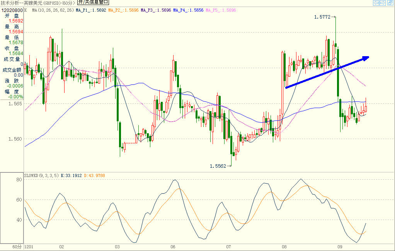
Task: Click the 07 date label on time axis
Action: click(x=228, y=247)
